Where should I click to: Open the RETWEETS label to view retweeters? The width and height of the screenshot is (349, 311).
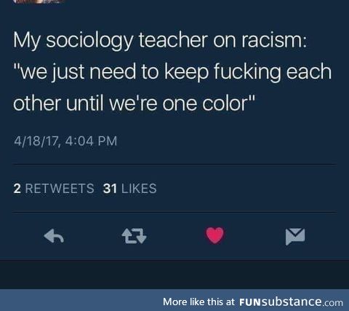(x=60, y=189)
